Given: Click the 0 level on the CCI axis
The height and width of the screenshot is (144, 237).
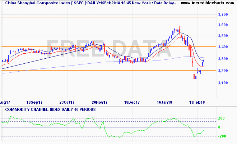Looking at the screenshot, I should coord(223,127).
